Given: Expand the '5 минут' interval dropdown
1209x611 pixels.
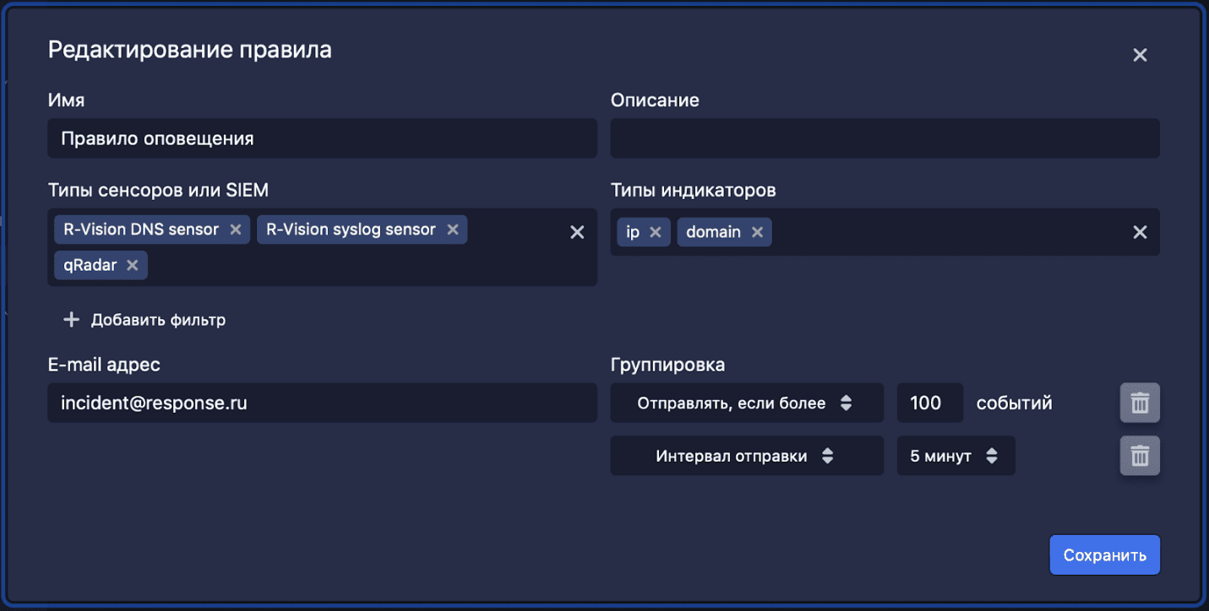Looking at the screenshot, I should click(955, 457).
